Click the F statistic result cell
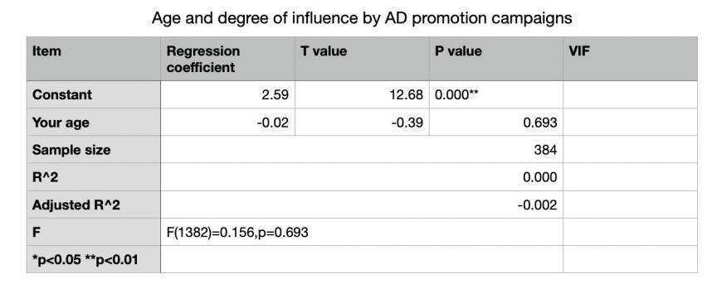This screenshot has height=303, width=712. (362, 232)
